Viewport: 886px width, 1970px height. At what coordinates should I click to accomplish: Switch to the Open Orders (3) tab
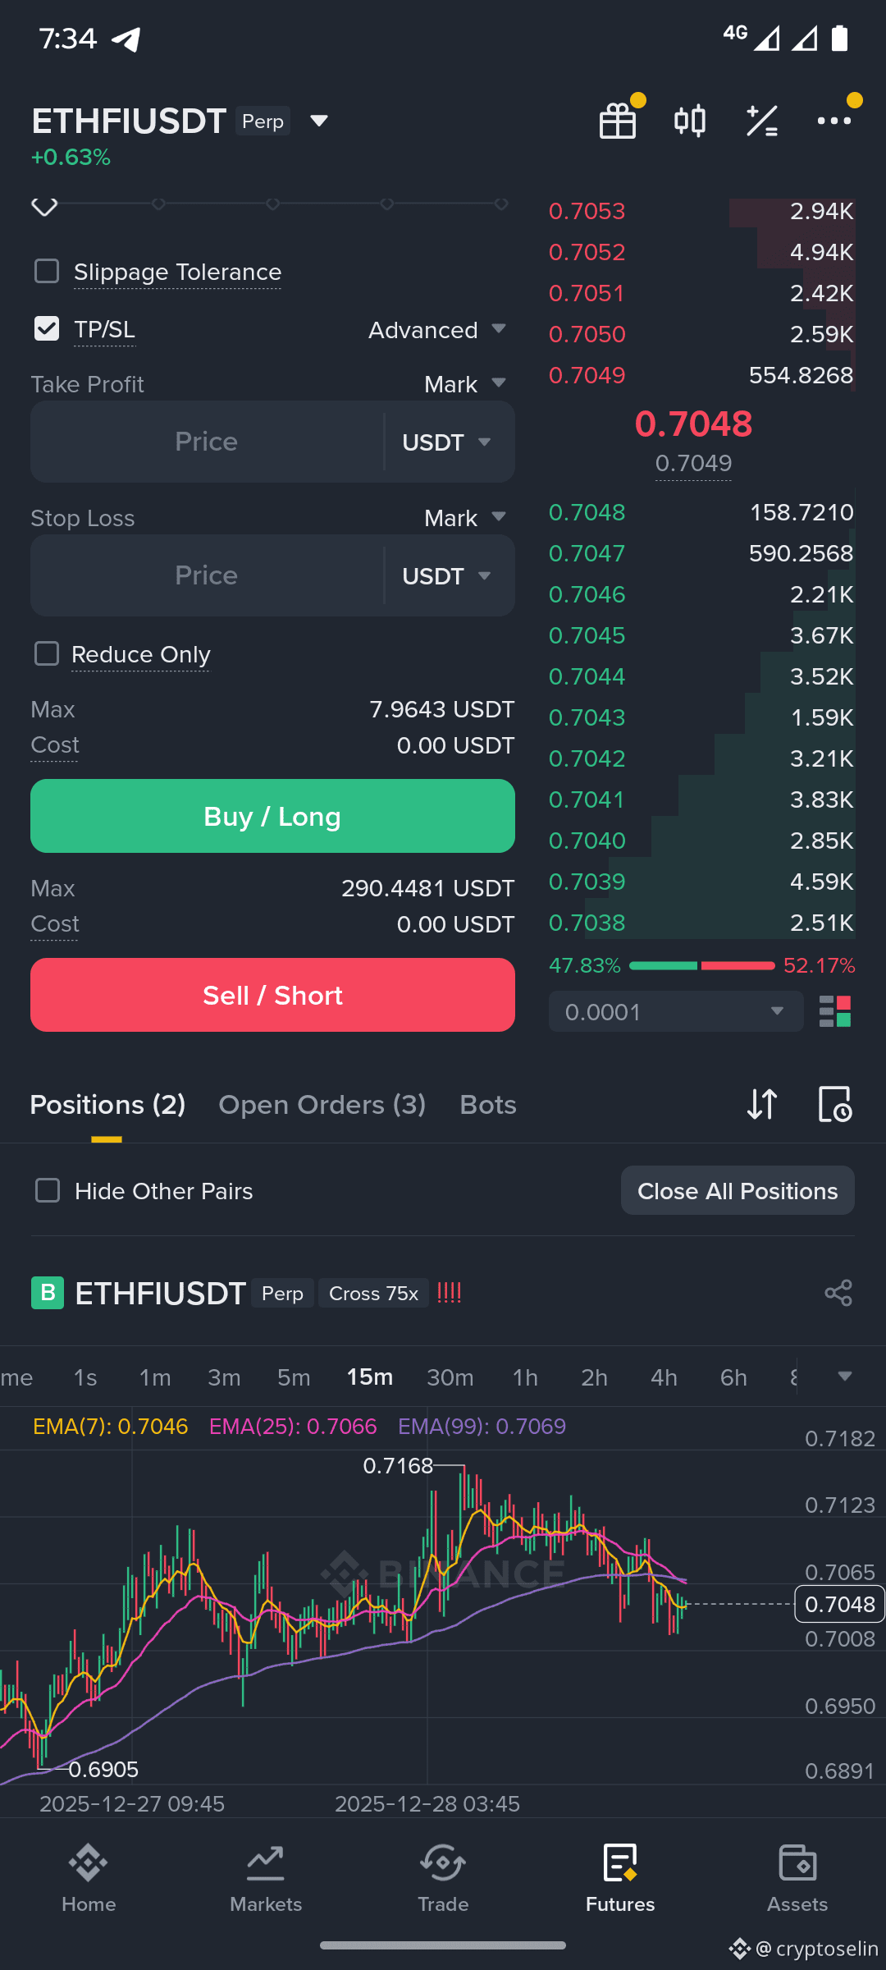pyautogui.click(x=322, y=1105)
